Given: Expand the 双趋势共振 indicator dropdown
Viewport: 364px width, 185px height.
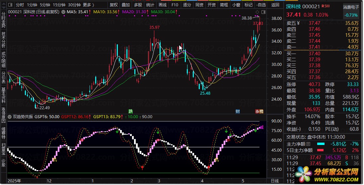Looking at the screenshot, I should tap(10, 117).
